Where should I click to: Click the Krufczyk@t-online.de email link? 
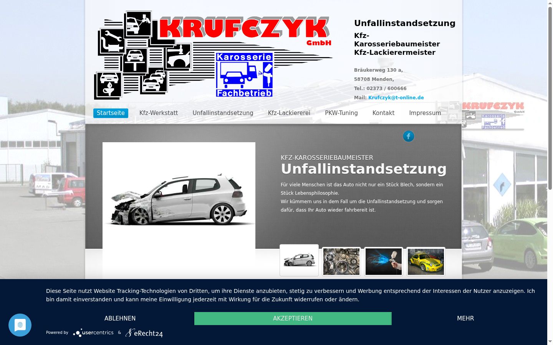coord(396,98)
